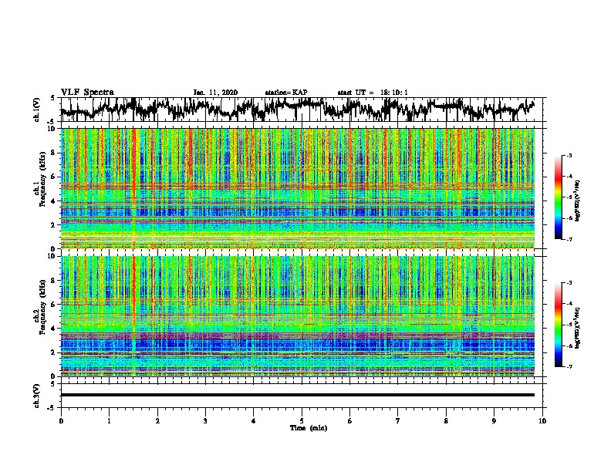
Task: Click the "7" tick on the time axis
Action: [398, 421]
